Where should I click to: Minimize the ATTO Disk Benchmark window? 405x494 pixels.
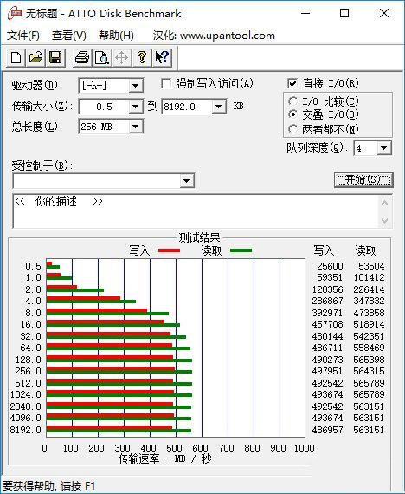pyautogui.click(x=305, y=13)
